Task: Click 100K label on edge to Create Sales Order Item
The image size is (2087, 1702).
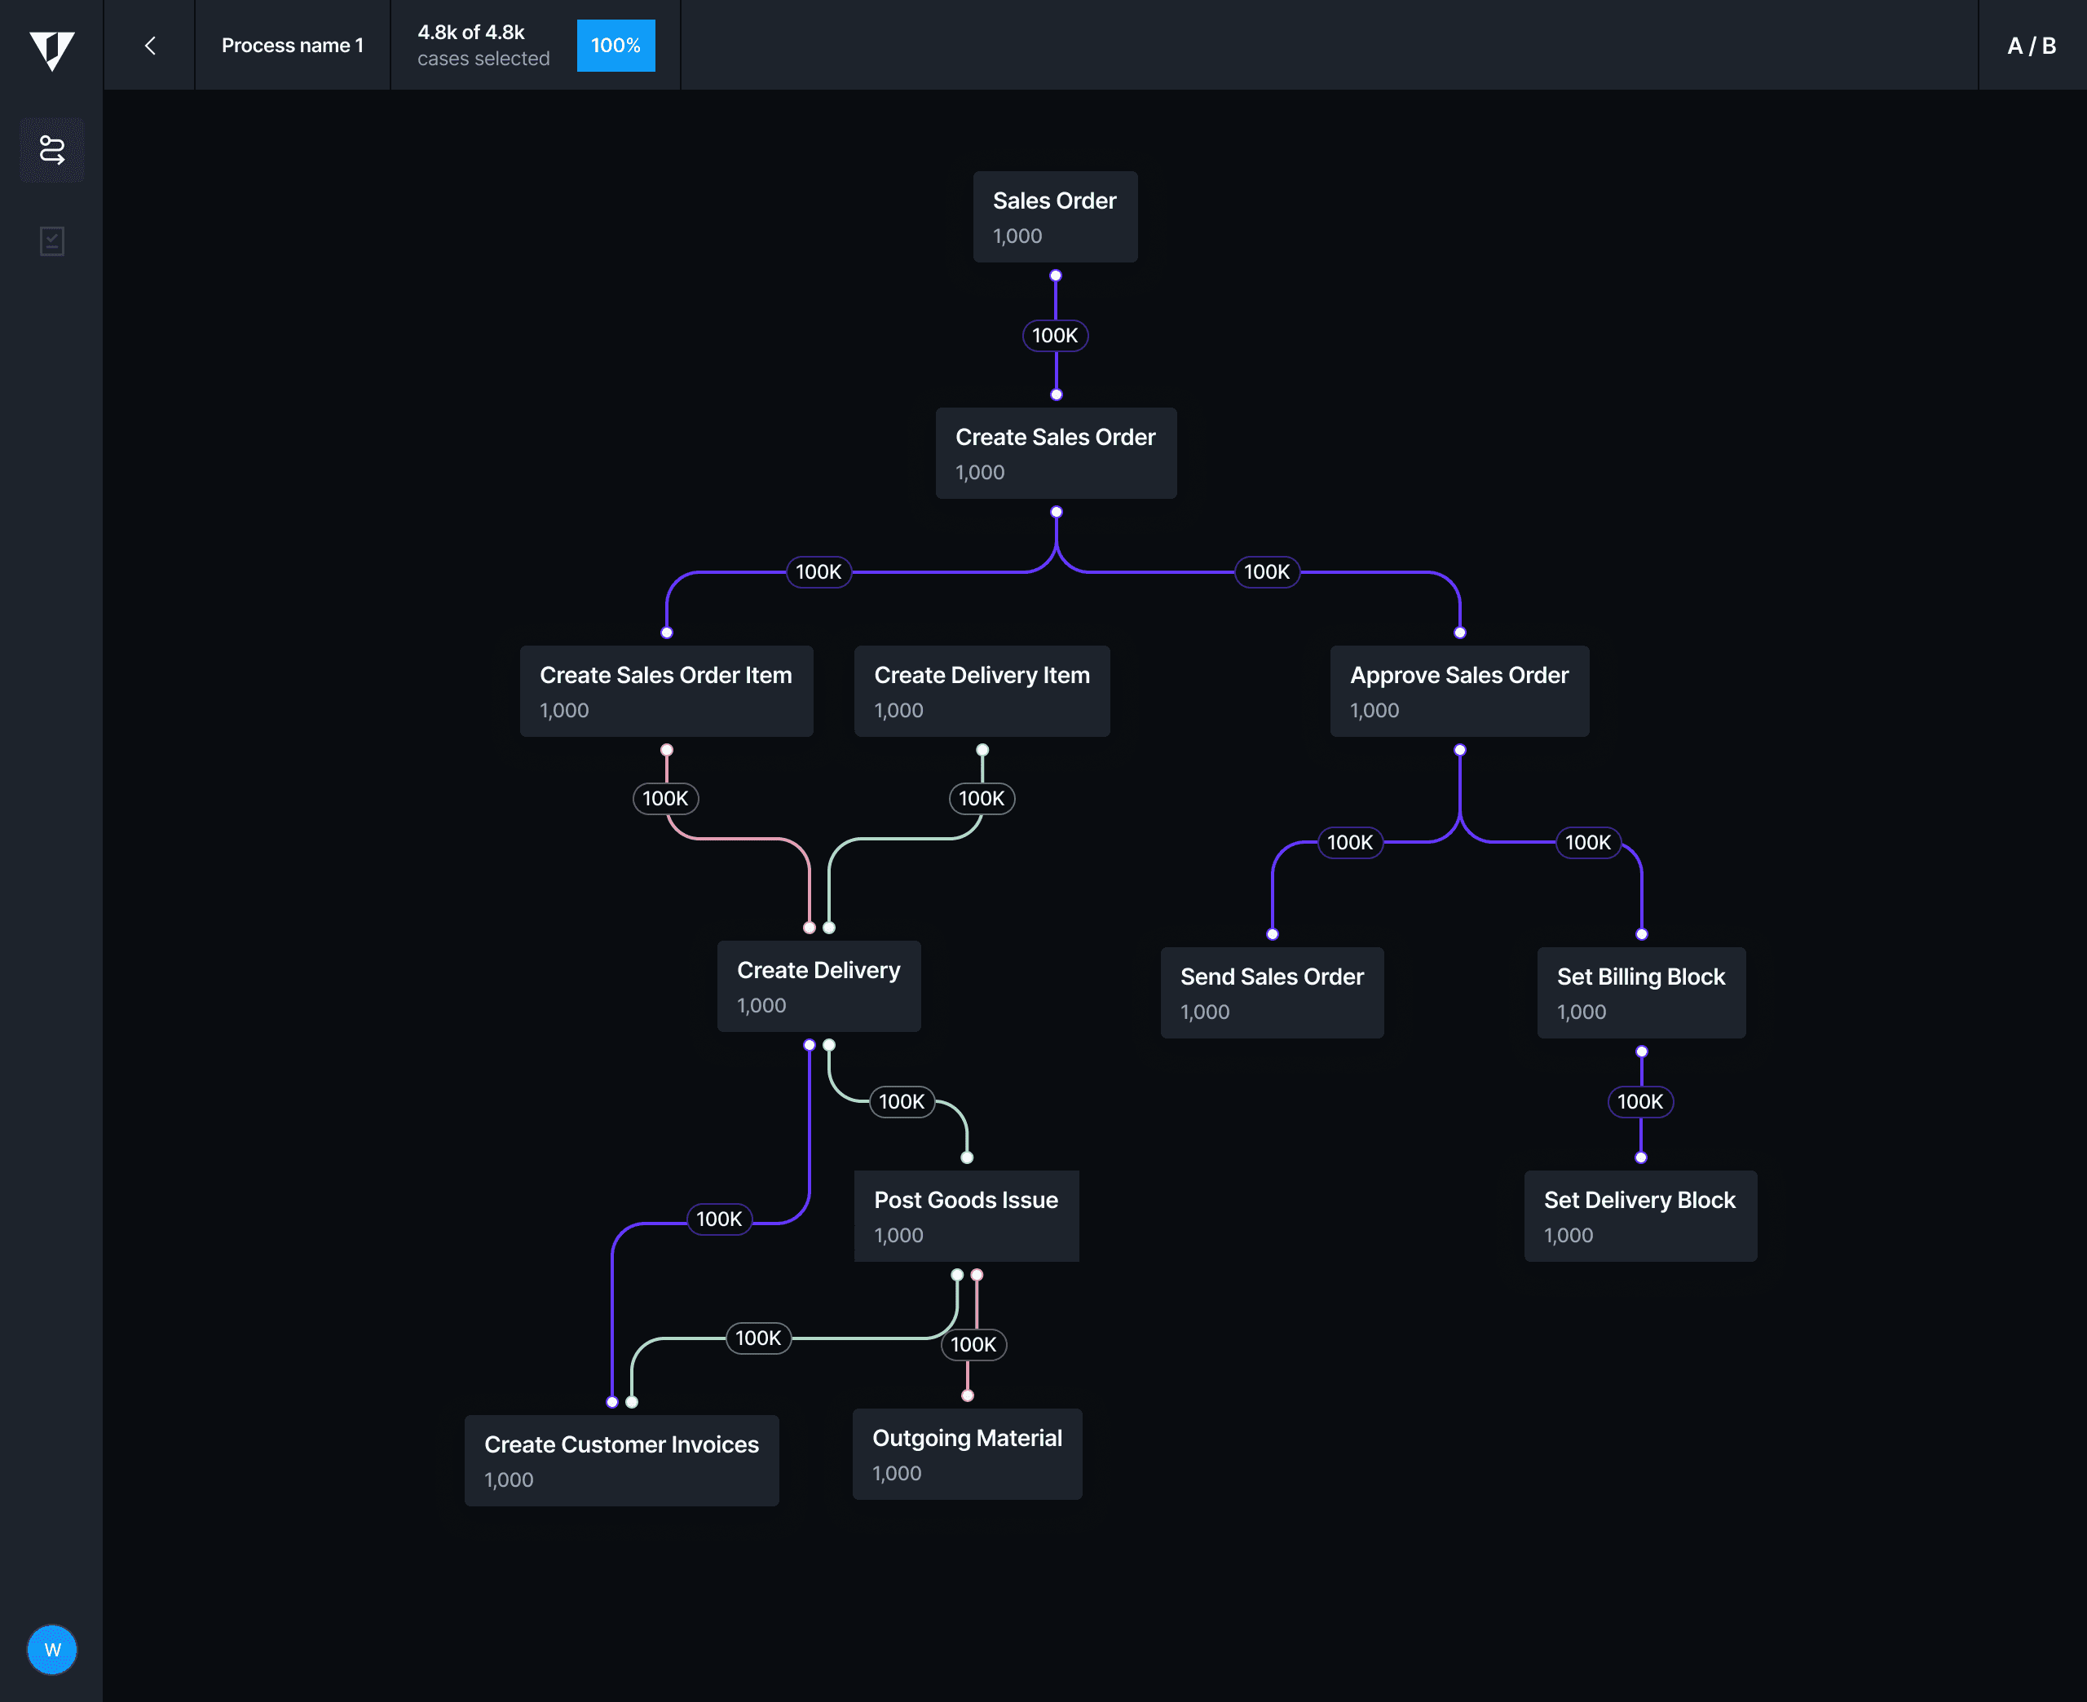Action: tap(818, 571)
